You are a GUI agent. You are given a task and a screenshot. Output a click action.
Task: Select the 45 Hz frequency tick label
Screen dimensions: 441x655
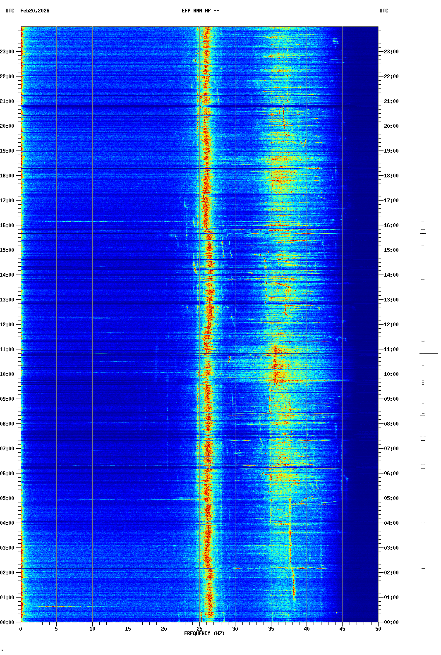pyautogui.click(x=342, y=629)
